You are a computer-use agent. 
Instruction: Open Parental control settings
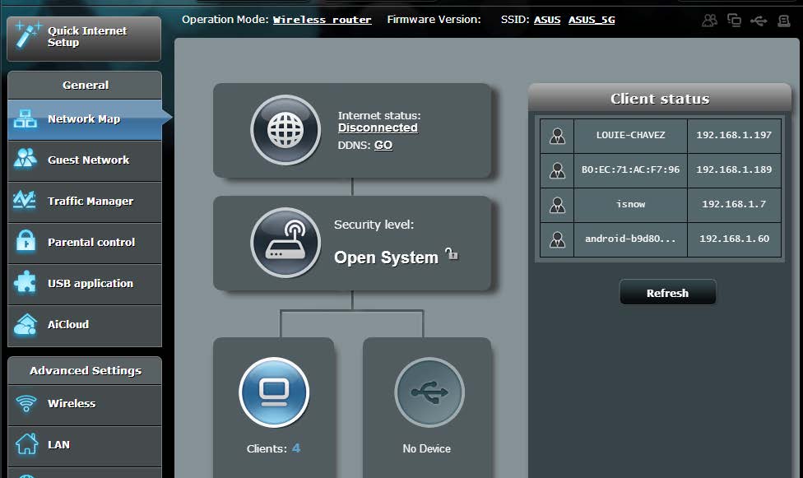tap(85, 243)
